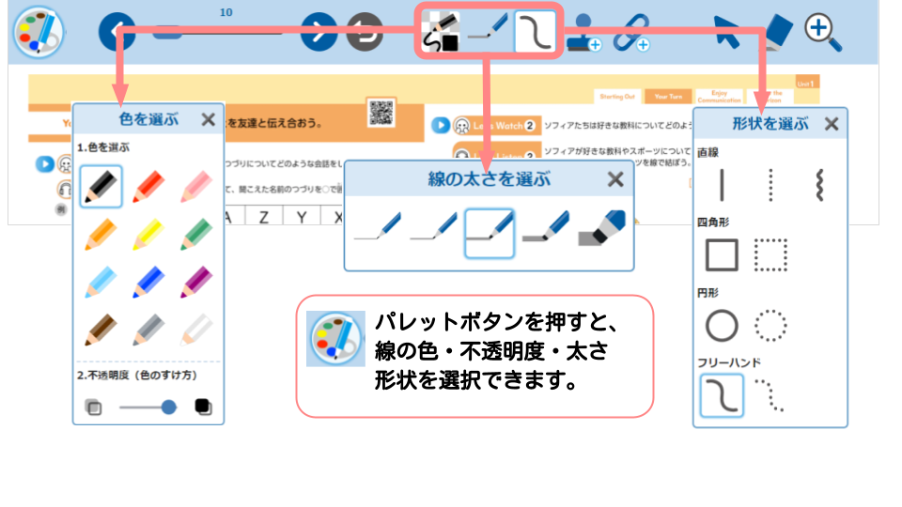
Task: Select the dotted rectangle shape
Action: point(770,254)
